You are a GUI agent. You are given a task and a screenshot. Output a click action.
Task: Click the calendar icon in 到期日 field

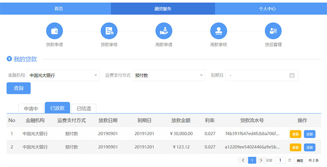pyautogui.click(x=292, y=75)
